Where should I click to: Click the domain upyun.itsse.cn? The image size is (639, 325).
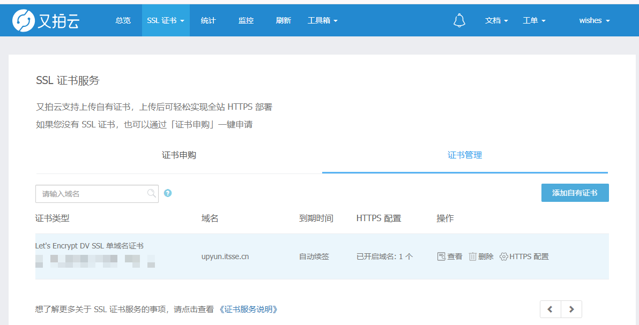tap(225, 257)
